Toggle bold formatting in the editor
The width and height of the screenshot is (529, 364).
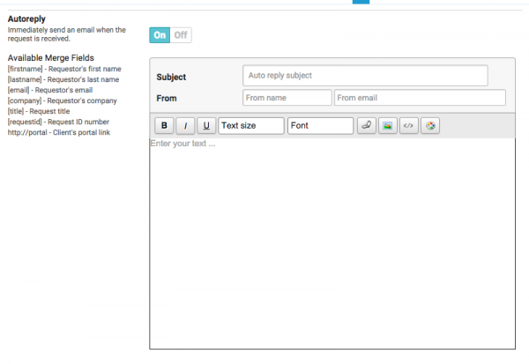pos(164,125)
